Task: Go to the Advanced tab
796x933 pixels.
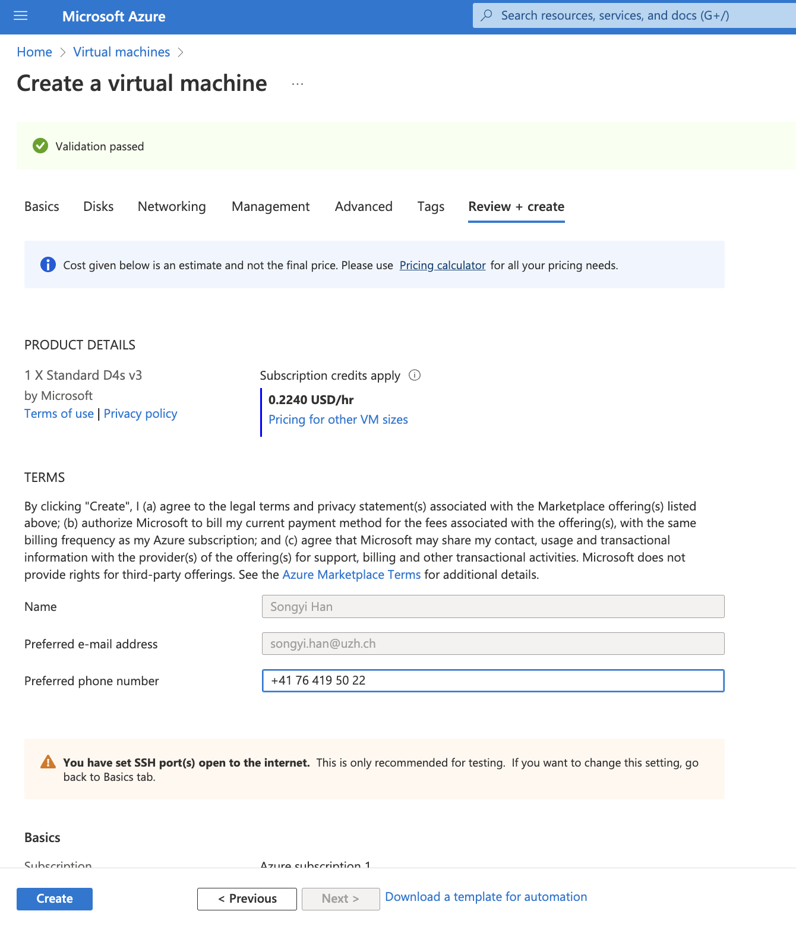Action: (x=364, y=206)
